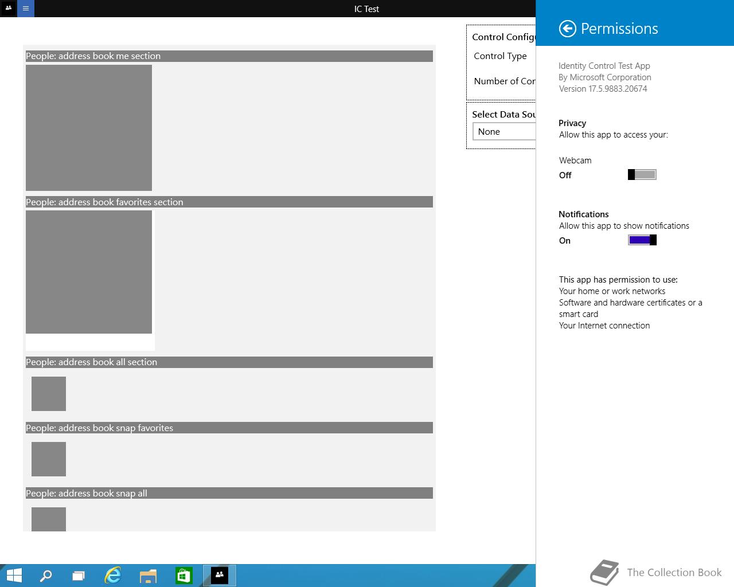Go back from Permissions panel
Image resolution: width=734 pixels, height=587 pixels.
coord(567,29)
